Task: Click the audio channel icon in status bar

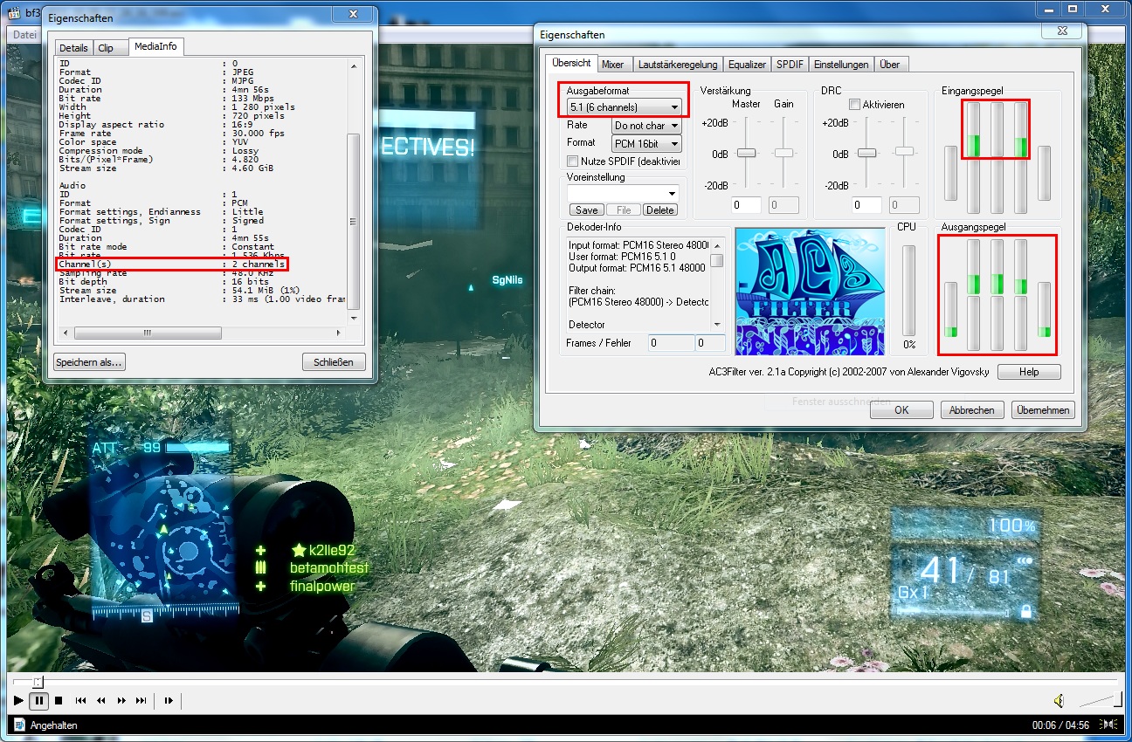Action: tap(1109, 725)
